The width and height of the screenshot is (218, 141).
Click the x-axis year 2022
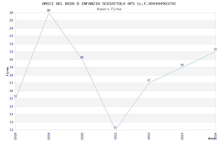149,136
